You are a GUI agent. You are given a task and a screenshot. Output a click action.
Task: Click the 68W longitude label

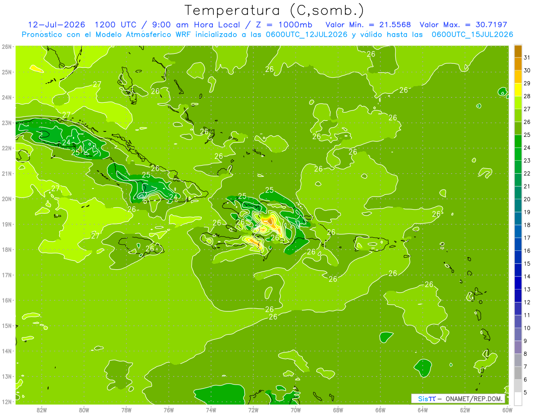(338, 410)
